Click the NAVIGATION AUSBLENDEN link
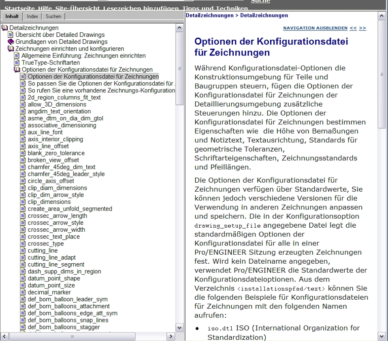The width and height of the screenshot is (388, 341). click(315, 28)
